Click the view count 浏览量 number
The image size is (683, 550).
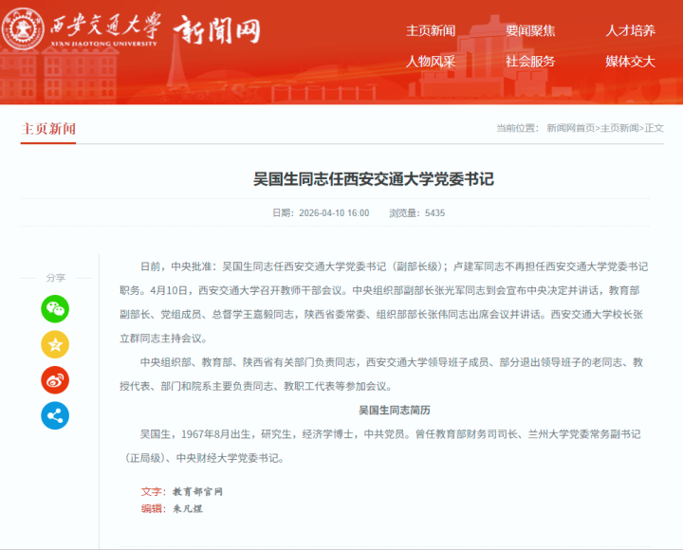(434, 213)
